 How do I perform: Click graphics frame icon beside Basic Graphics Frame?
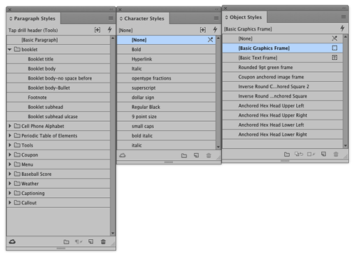coord(335,48)
